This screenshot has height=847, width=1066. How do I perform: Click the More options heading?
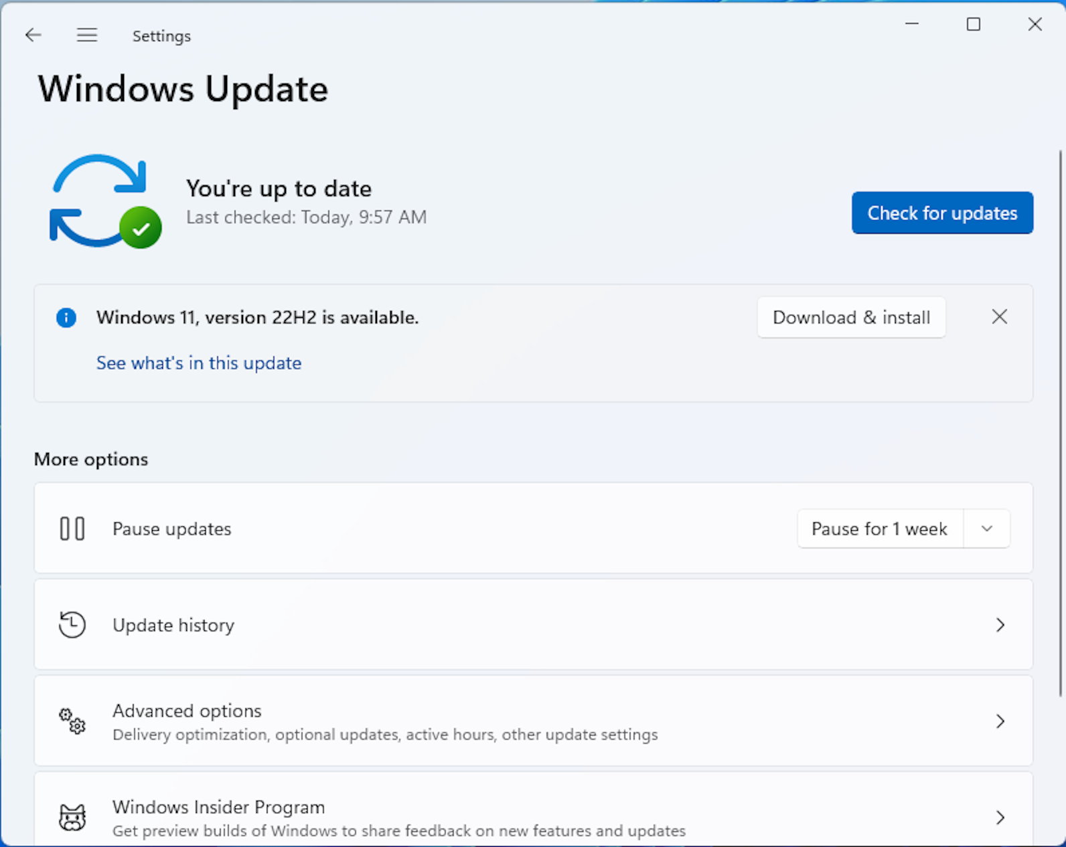(91, 459)
